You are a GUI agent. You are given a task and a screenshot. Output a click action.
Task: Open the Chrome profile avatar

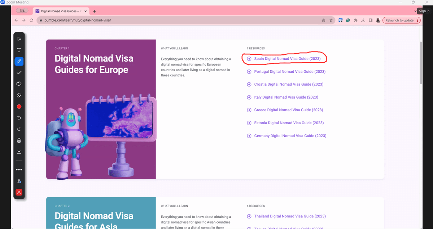coord(378,20)
